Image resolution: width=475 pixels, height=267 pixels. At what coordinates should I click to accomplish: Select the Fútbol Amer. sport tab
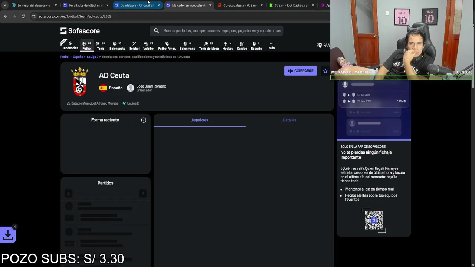167,46
